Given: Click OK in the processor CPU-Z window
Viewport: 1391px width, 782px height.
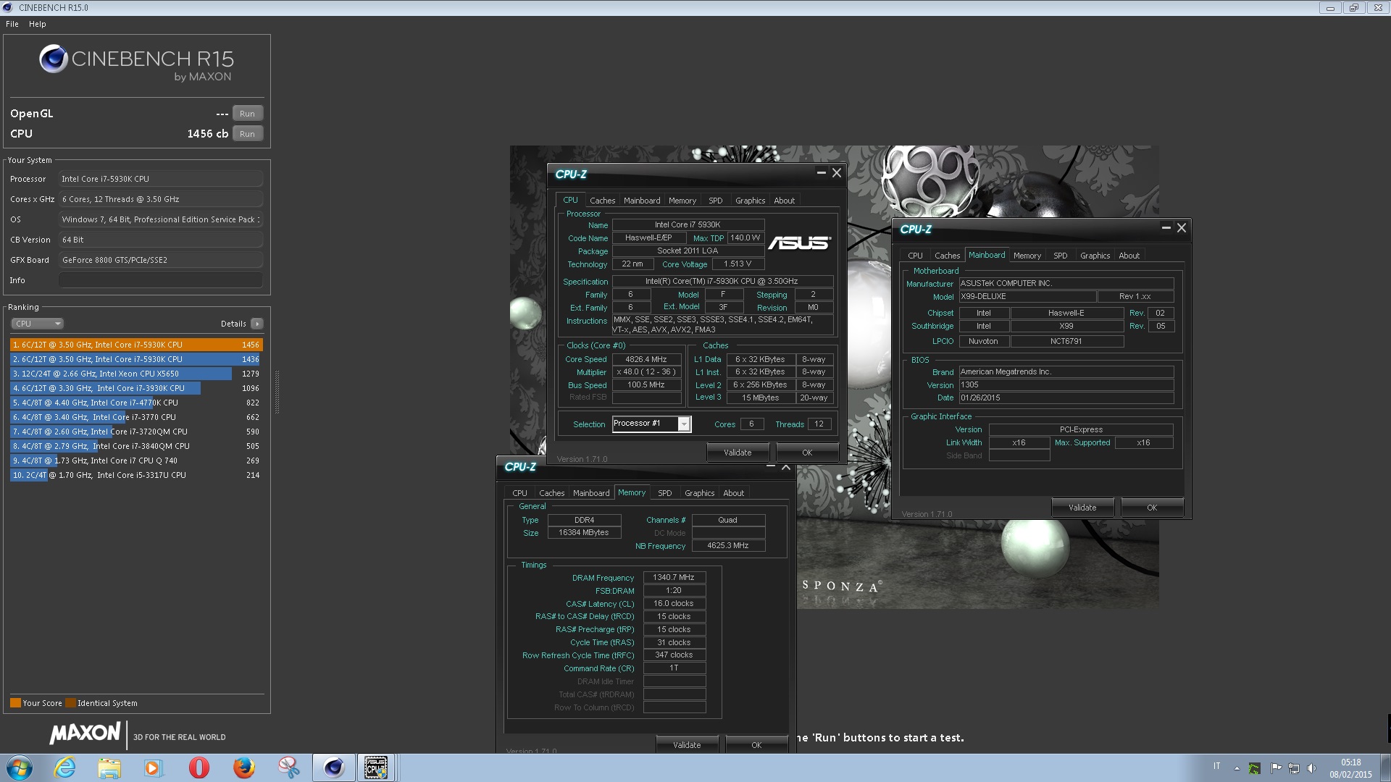Looking at the screenshot, I should click(807, 453).
